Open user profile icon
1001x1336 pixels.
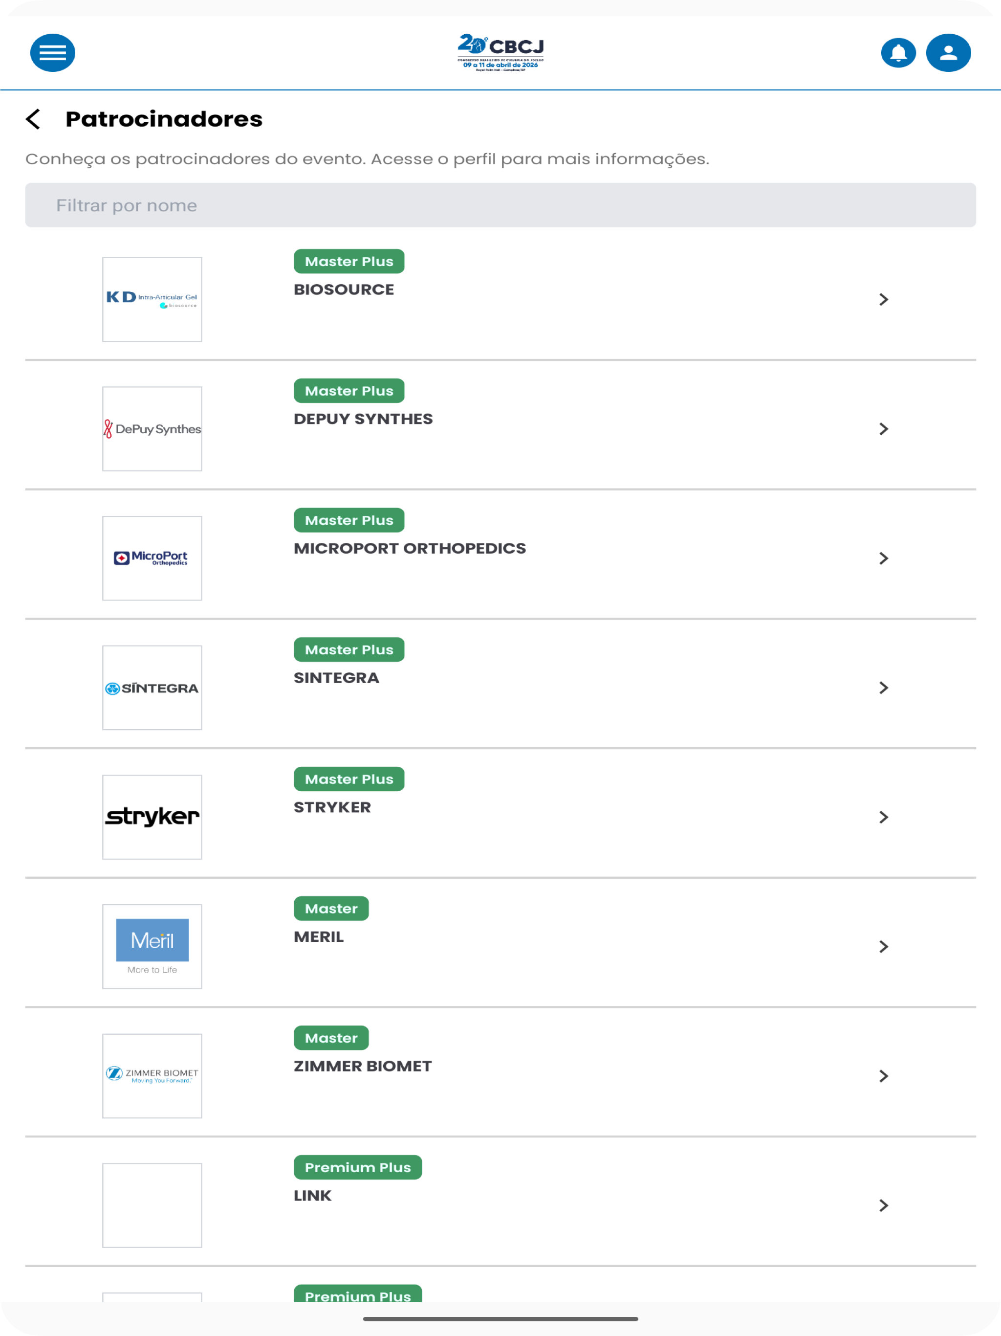point(949,52)
